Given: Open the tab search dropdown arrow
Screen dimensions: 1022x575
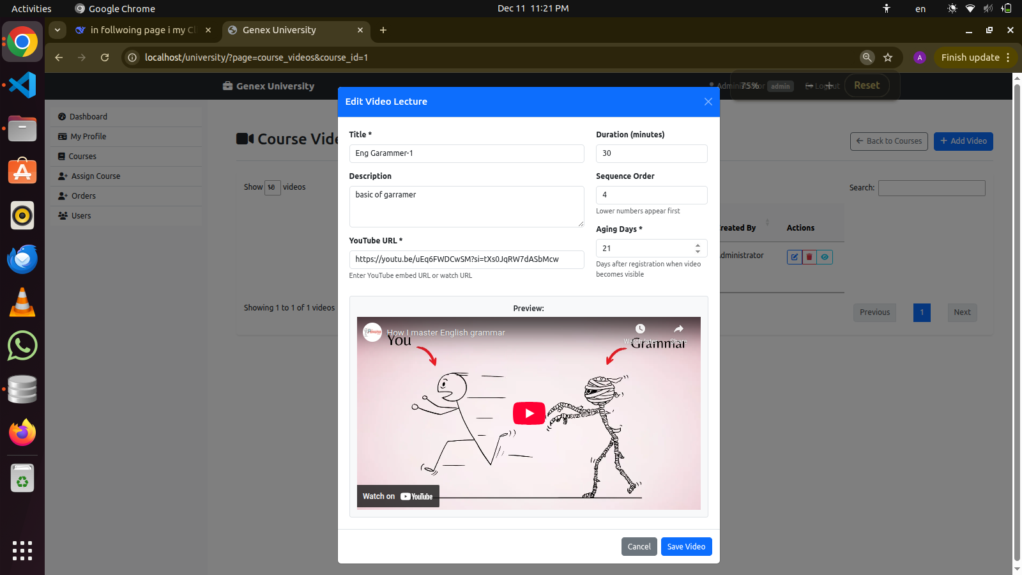Looking at the screenshot, I should 57,30.
